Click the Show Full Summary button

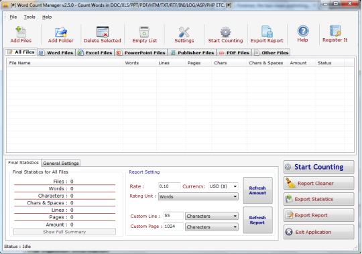point(64,232)
